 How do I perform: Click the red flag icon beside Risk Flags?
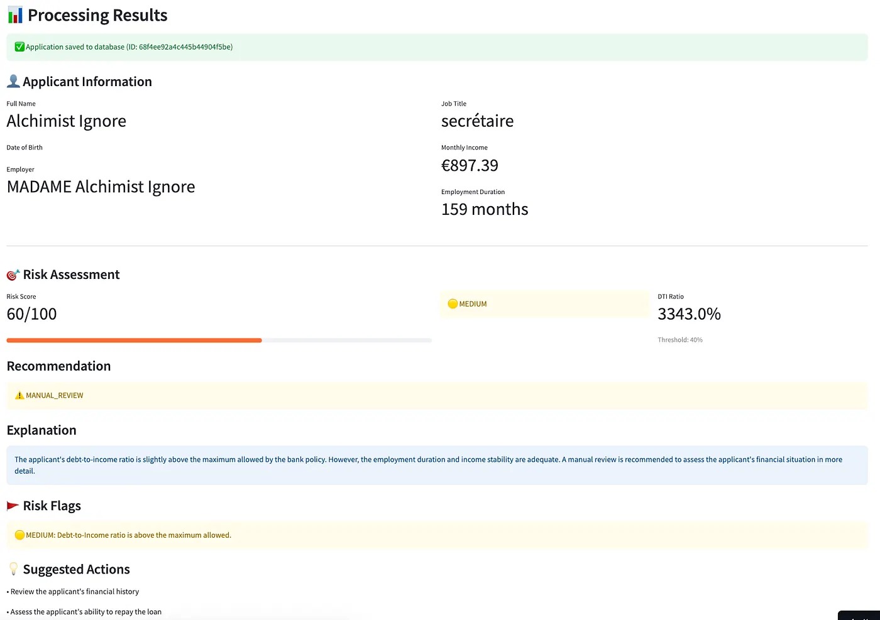pyautogui.click(x=13, y=506)
